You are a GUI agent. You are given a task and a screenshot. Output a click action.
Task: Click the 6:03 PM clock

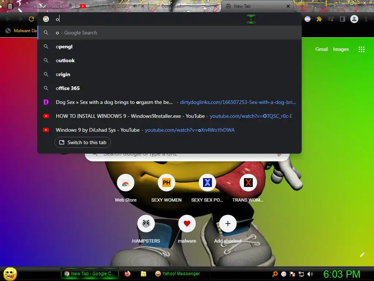pyautogui.click(x=342, y=274)
